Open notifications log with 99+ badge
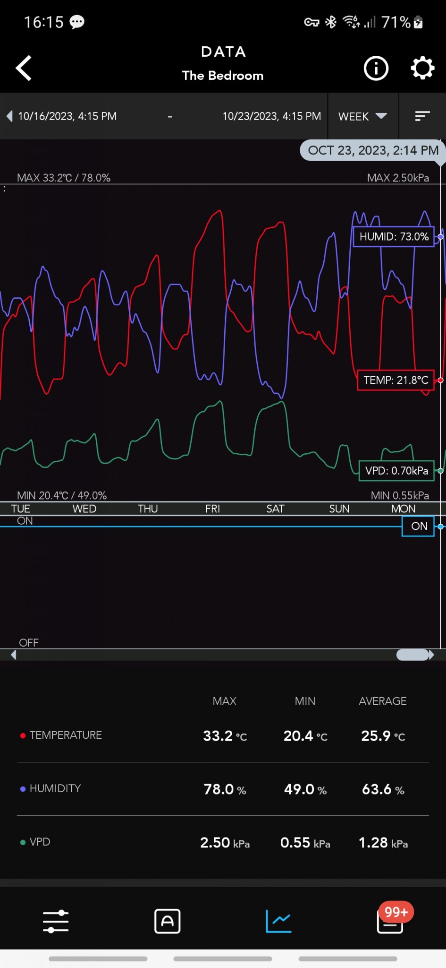Image resolution: width=446 pixels, height=968 pixels. pos(390,921)
